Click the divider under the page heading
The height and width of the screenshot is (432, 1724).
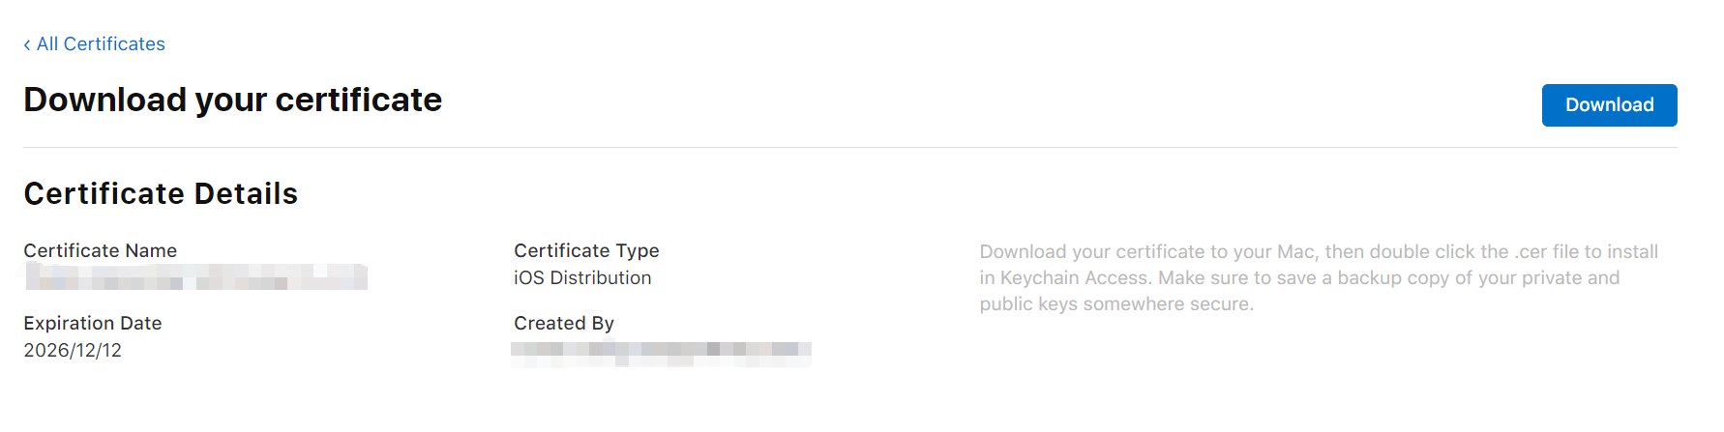850,147
